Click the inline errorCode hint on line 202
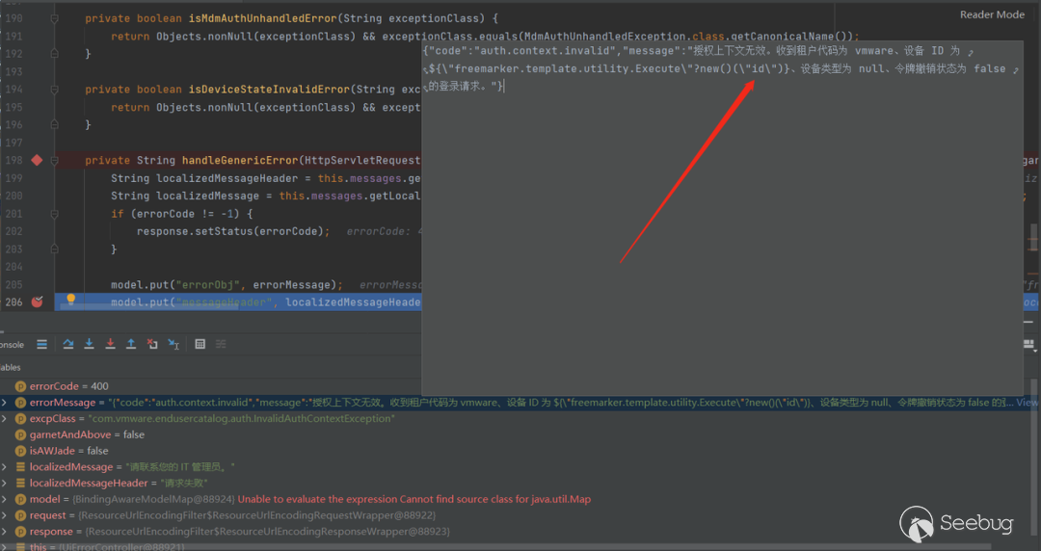 384,231
